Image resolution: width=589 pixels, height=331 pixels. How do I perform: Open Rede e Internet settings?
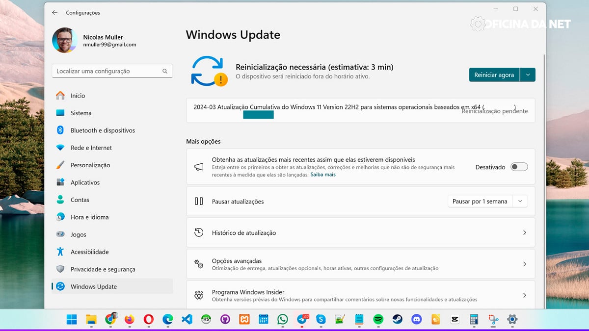[91, 148]
